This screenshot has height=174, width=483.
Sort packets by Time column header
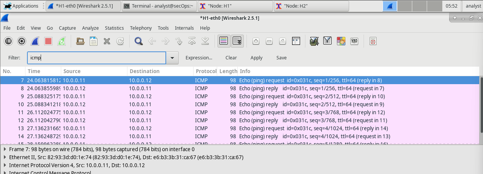tap(43, 71)
